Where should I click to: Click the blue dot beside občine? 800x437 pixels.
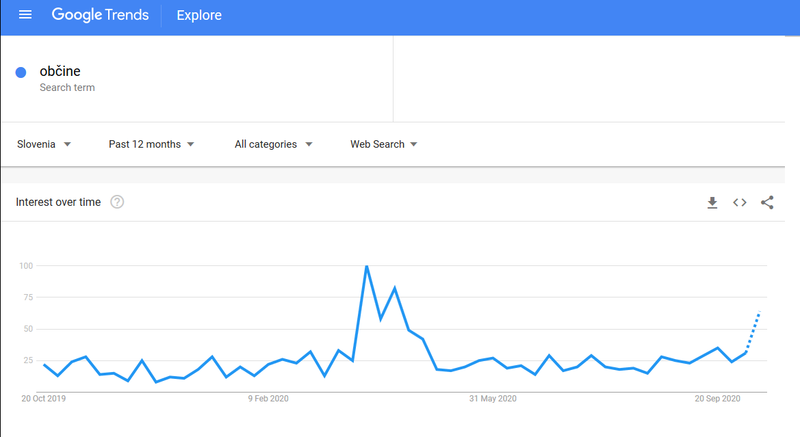point(21,72)
